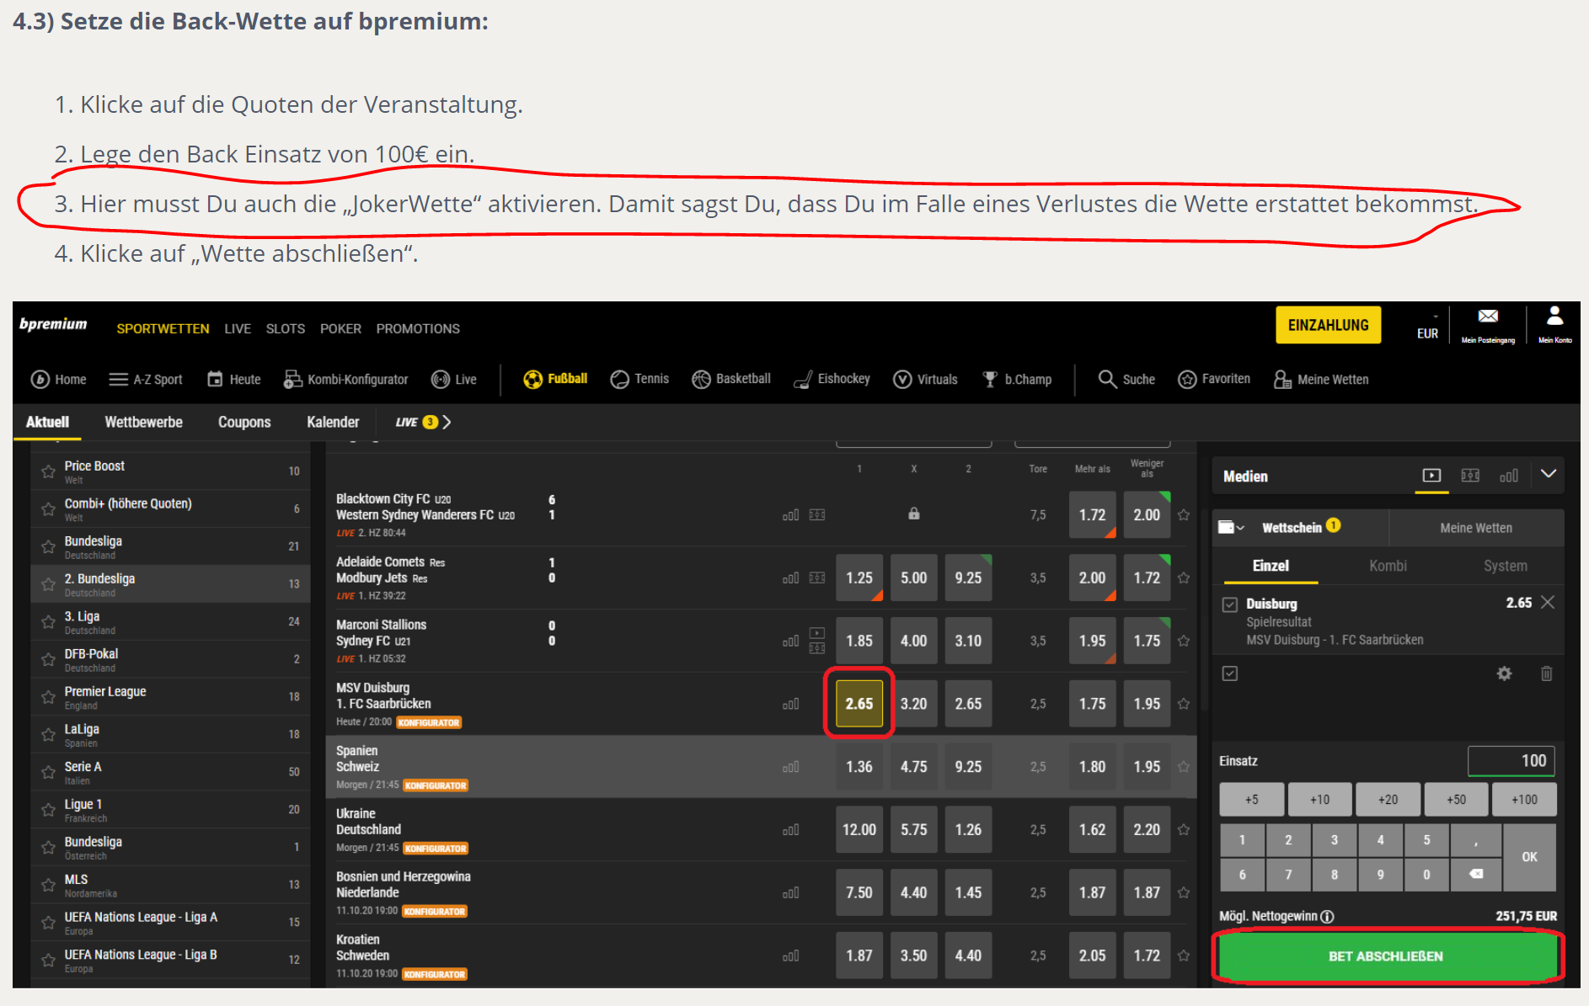Expand the bet slip type dropdown
This screenshot has width=1589, height=1006.
click(x=1232, y=527)
